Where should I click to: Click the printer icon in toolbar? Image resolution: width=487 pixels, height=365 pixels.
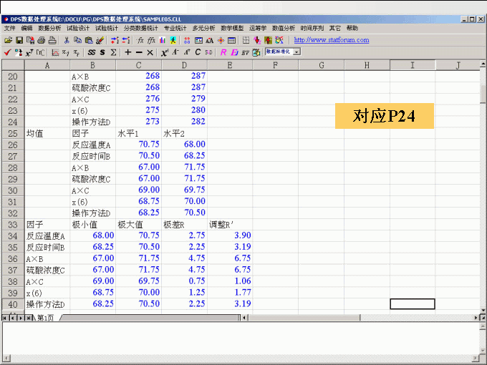coord(42,40)
